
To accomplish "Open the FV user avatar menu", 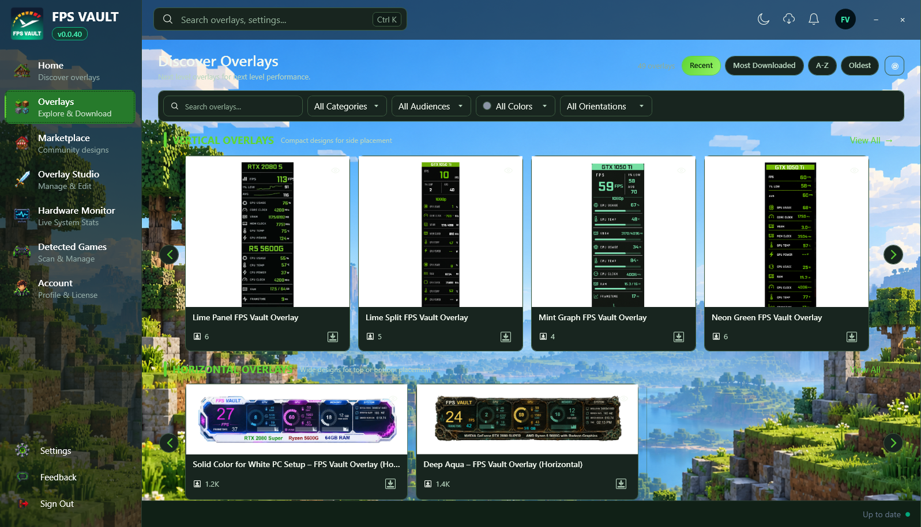I will click(x=845, y=20).
